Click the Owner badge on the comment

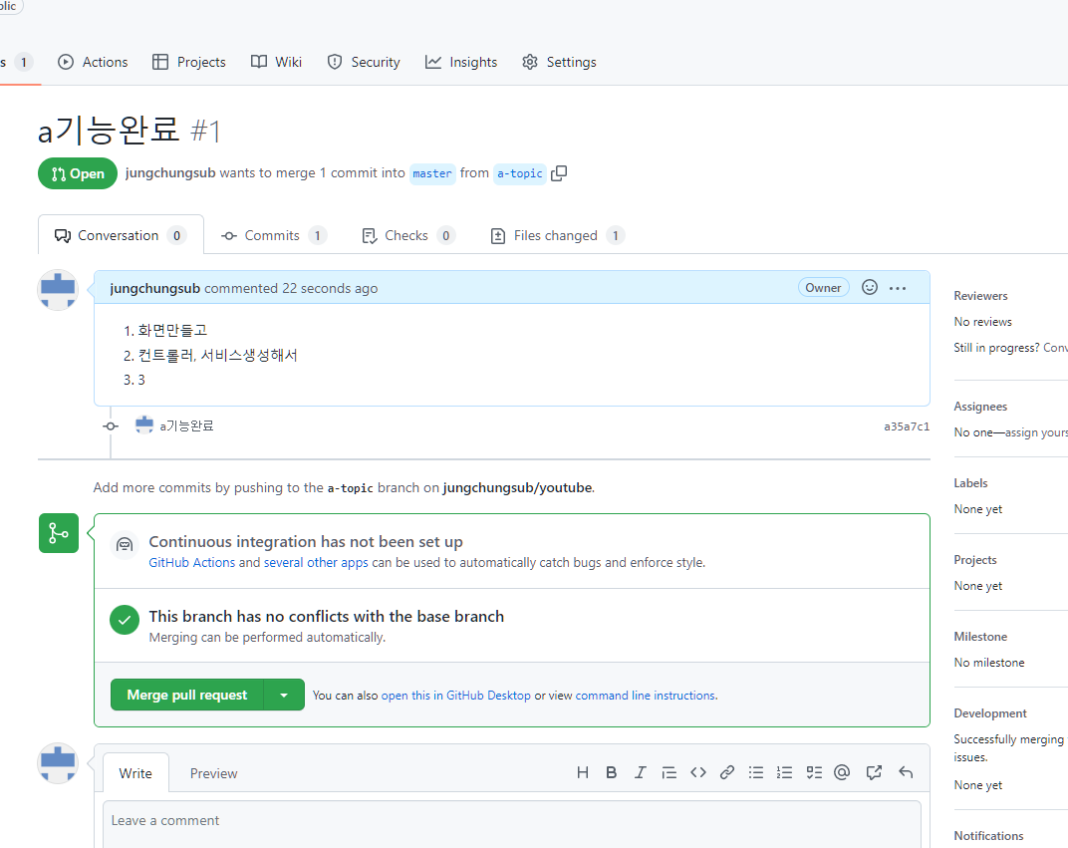pyautogui.click(x=823, y=287)
